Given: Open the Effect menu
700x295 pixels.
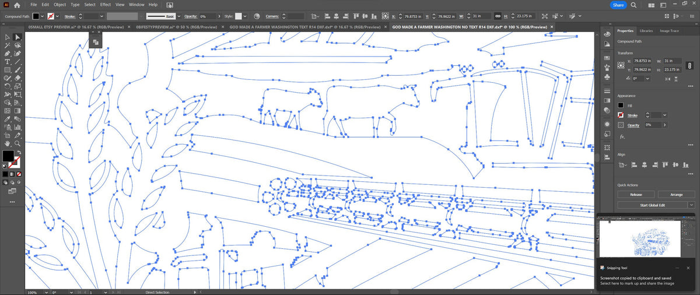Looking at the screenshot, I should [x=105, y=5].
